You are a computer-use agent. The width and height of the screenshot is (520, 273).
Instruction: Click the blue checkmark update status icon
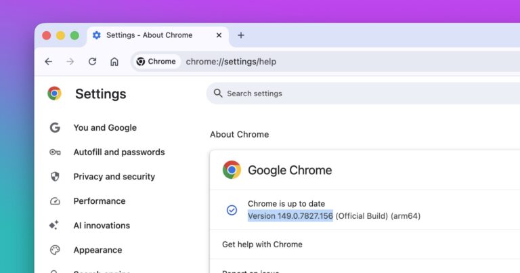[x=232, y=210]
